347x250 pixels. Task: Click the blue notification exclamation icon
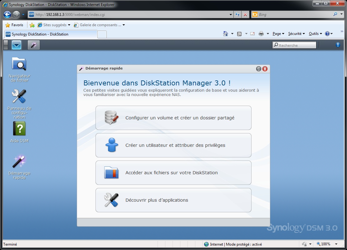click(338, 45)
